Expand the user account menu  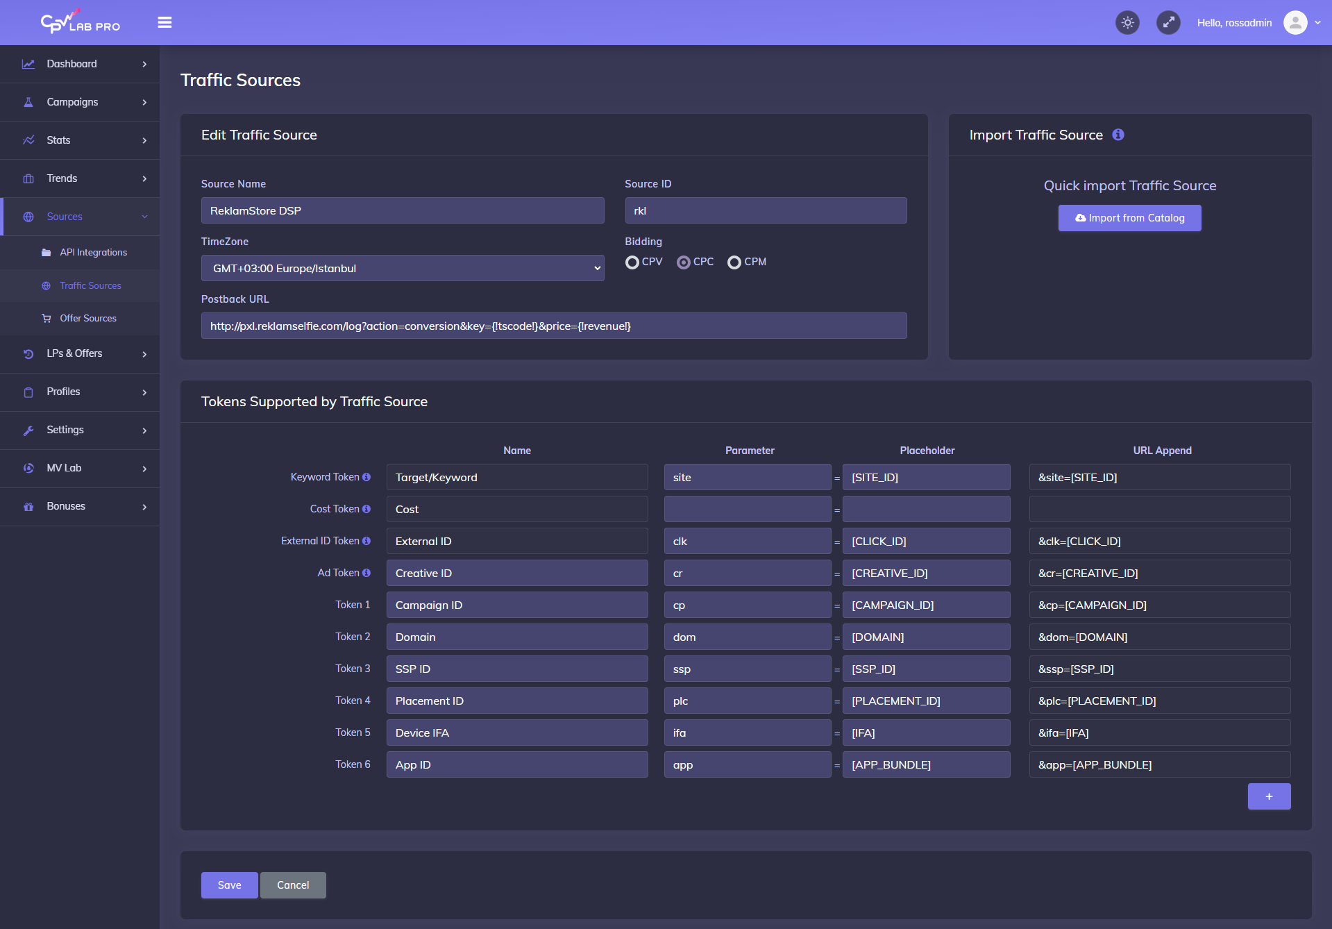point(1301,22)
